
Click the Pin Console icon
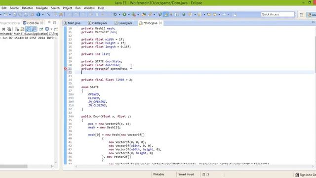(x=41, y=29)
